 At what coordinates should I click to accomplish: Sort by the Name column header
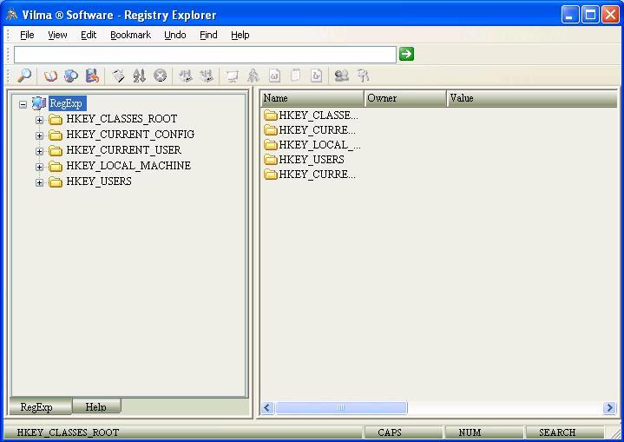coord(312,98)
